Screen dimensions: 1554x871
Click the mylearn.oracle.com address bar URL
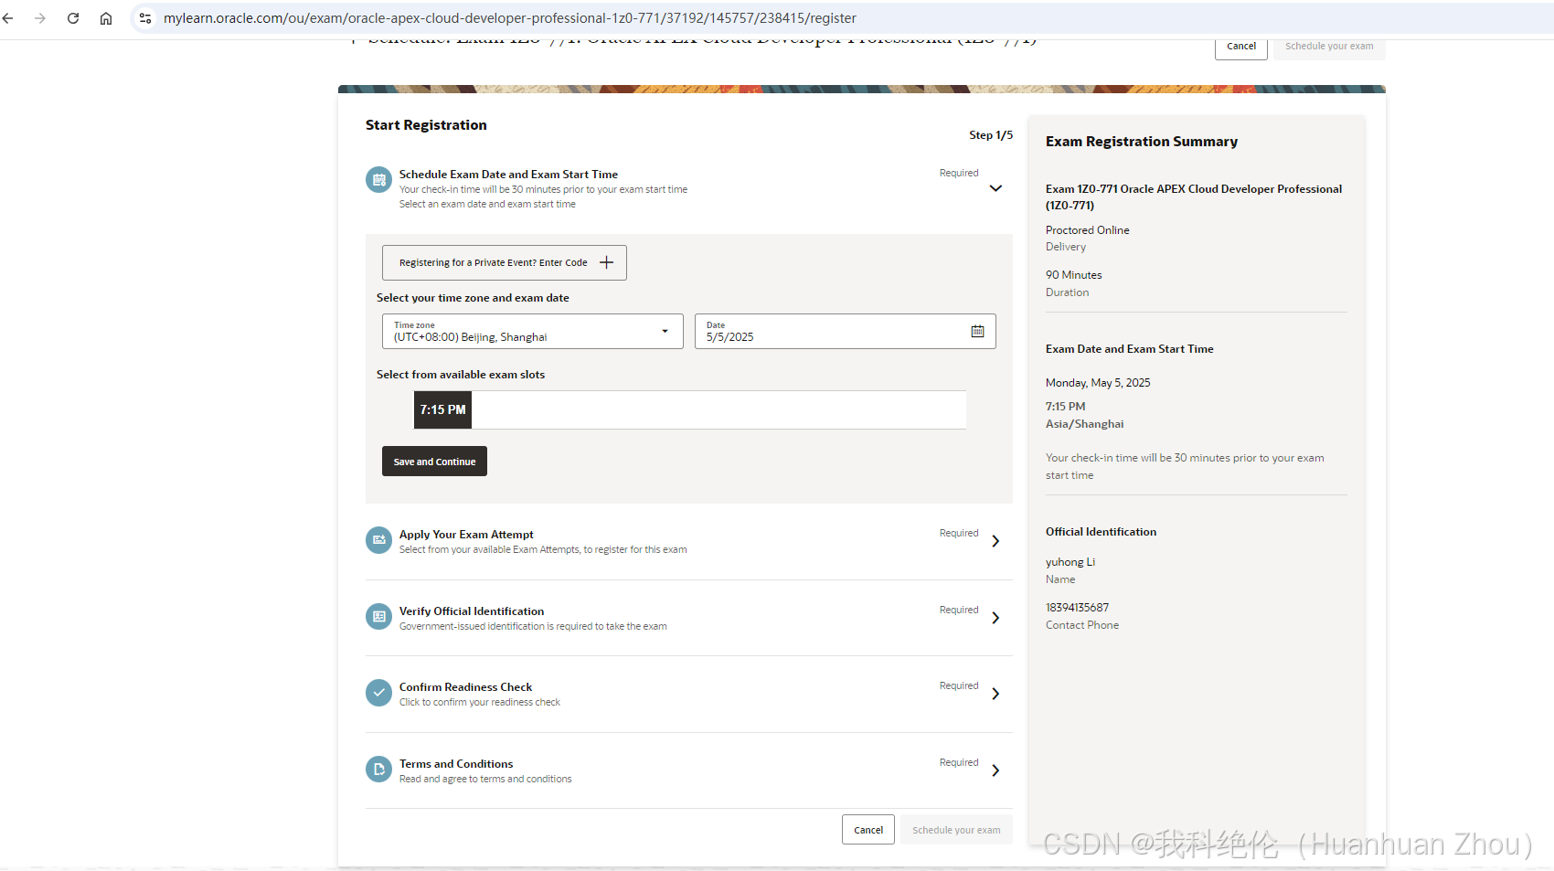click(510, 18)
